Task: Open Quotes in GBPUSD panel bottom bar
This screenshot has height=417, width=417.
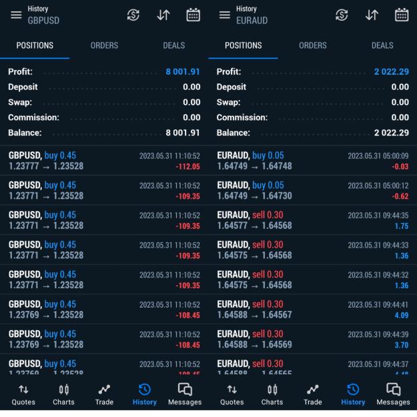Action: click(23, 395)
